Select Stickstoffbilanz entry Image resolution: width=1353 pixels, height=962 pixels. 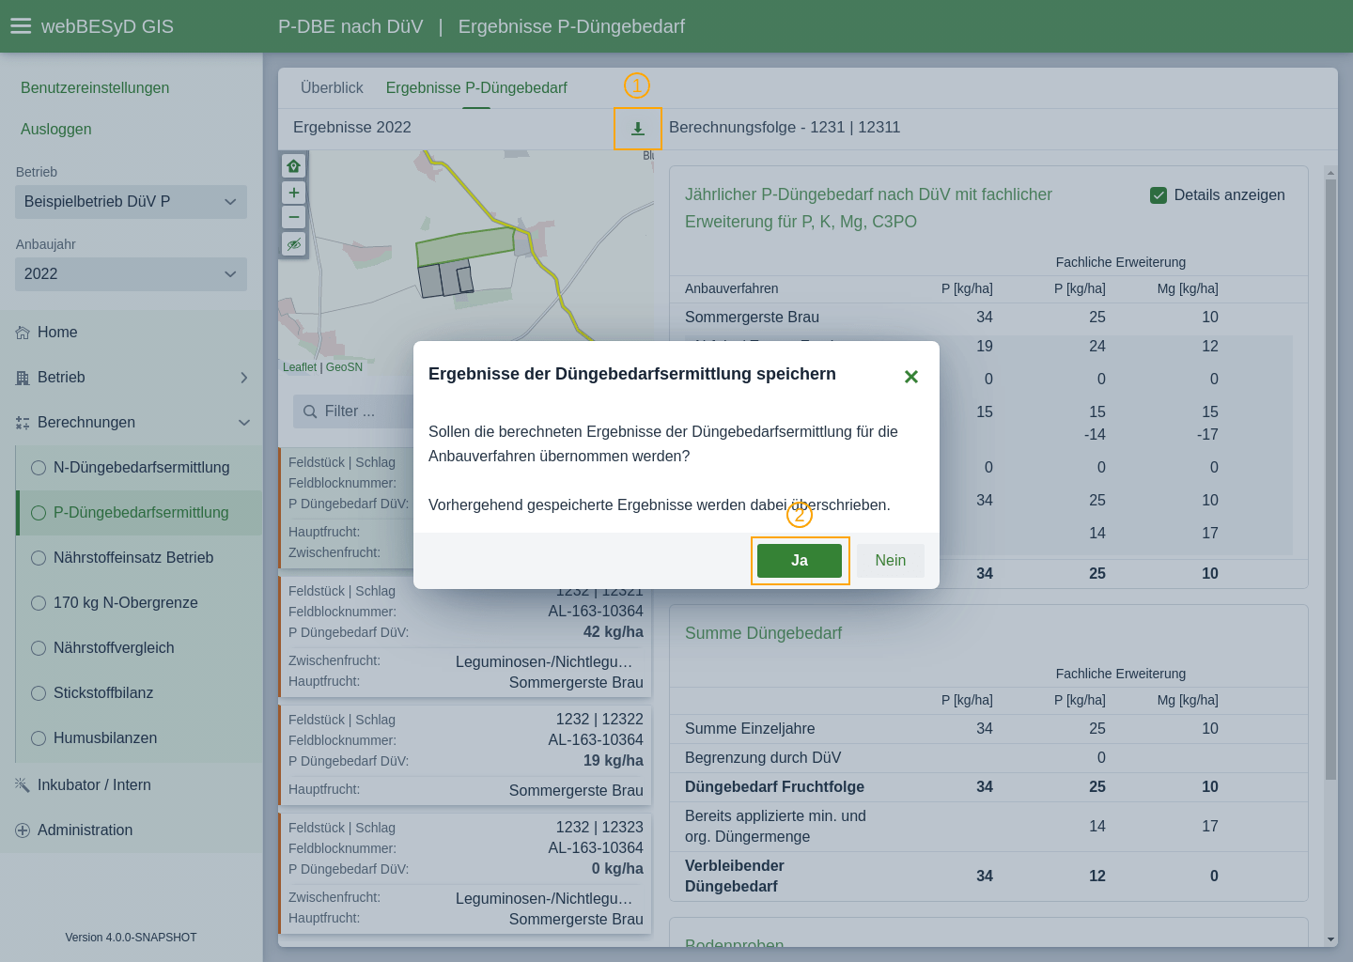click(x=139, y=693)
